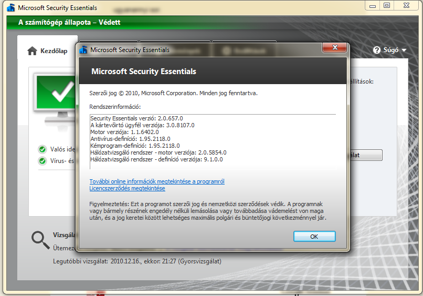Open 'További online információk megtekintése a programról' link

[x=157, y=181]
